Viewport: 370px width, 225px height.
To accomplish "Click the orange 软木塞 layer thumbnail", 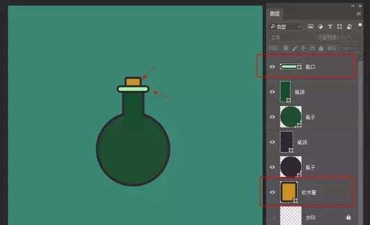I will click(288, 192).
